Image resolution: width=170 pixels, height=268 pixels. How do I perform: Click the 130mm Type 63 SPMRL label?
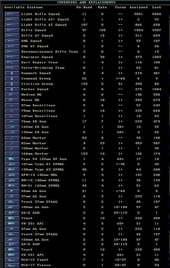pos(43,170)
